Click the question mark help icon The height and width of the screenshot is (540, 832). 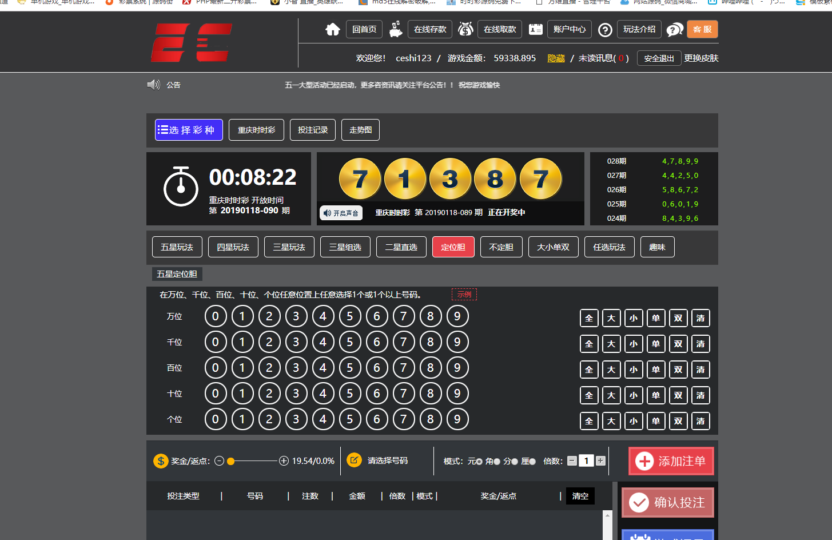coord(605,30)
